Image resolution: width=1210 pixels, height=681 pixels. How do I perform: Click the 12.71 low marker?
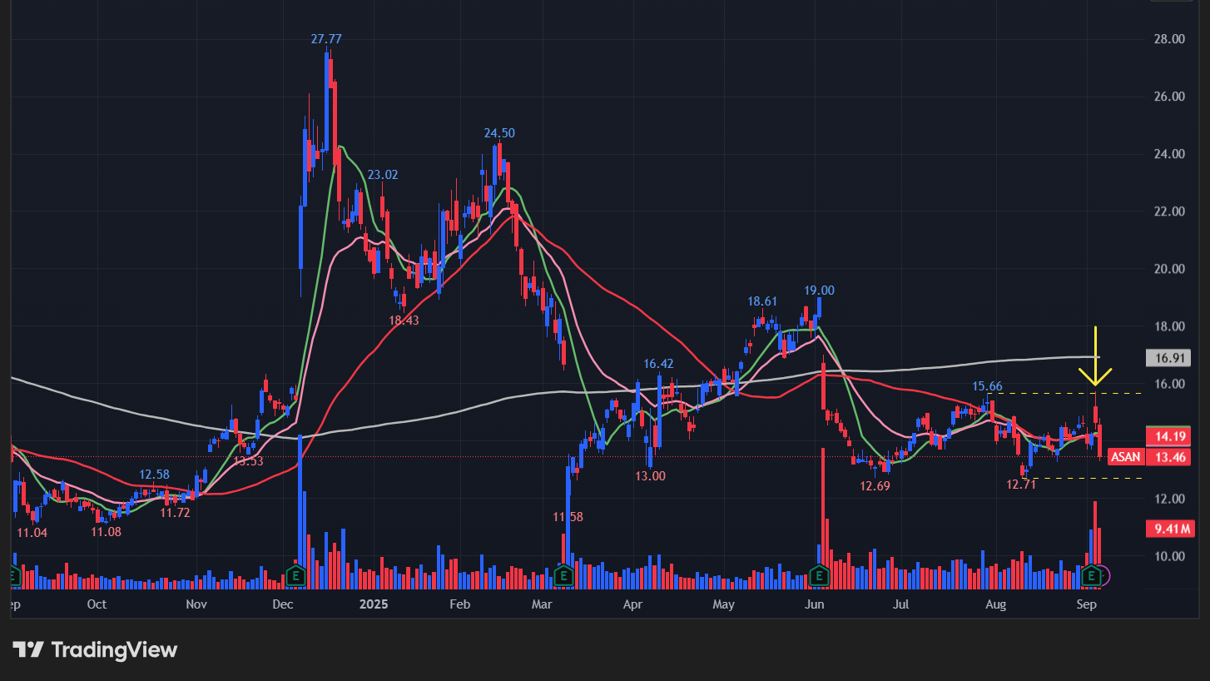click(1021, 485)
